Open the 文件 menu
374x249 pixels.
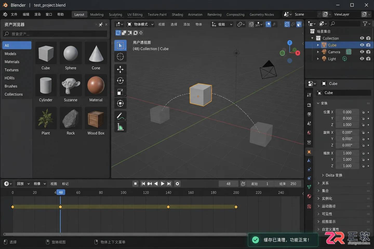pos(14,14)
